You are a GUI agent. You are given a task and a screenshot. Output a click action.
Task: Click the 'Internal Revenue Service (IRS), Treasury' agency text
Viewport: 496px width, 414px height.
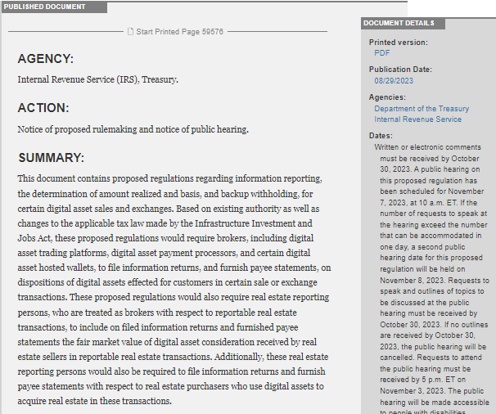[x=98, y=80]
